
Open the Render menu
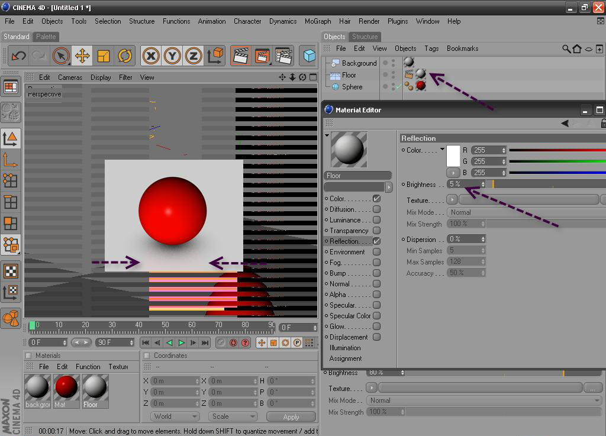point(369,21)
